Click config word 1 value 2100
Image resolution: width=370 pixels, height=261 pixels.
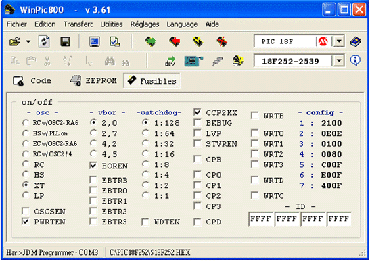[x=331, y=123]
